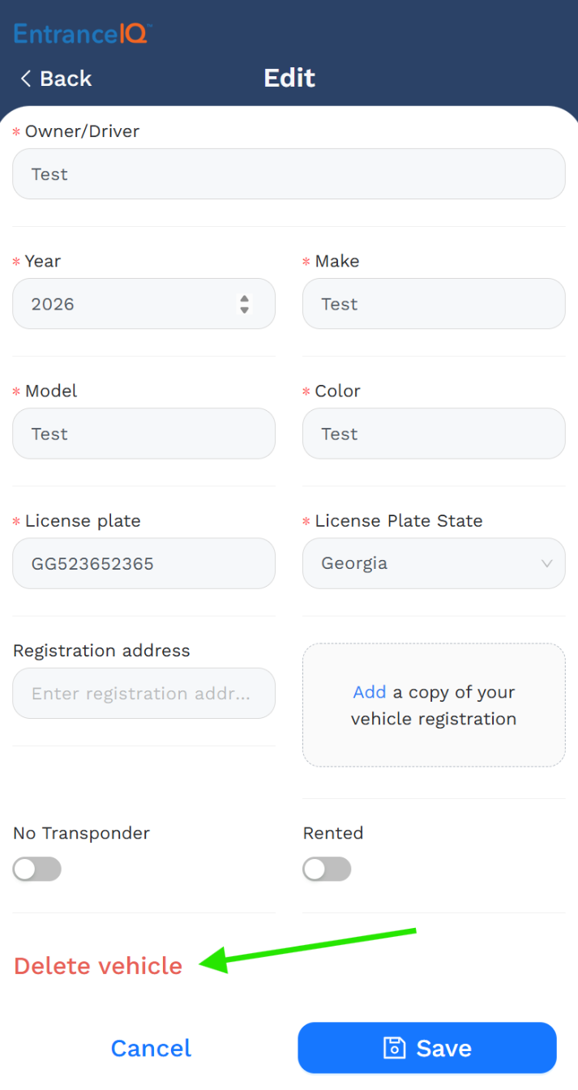
Task: Enable the Rented toggle
Action: [327, 870]
